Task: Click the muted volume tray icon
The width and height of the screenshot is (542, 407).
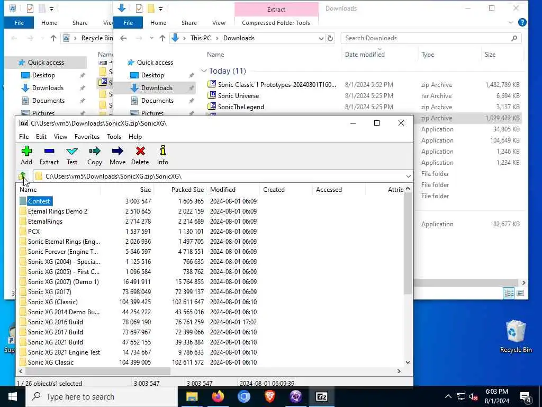Action: (473, 397)
